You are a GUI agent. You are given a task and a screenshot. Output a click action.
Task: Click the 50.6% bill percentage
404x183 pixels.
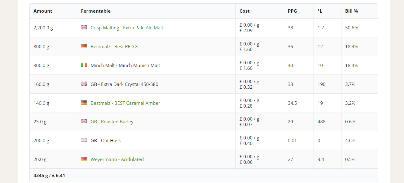(x=352, y=28)
